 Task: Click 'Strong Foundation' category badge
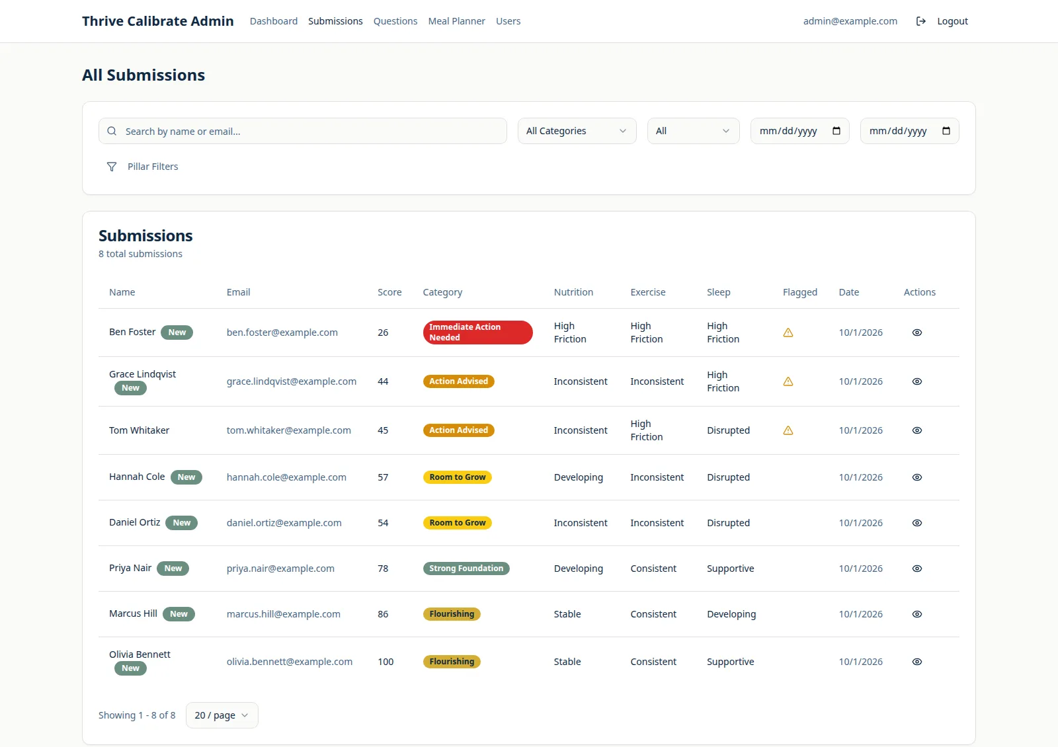coord(466,569)
